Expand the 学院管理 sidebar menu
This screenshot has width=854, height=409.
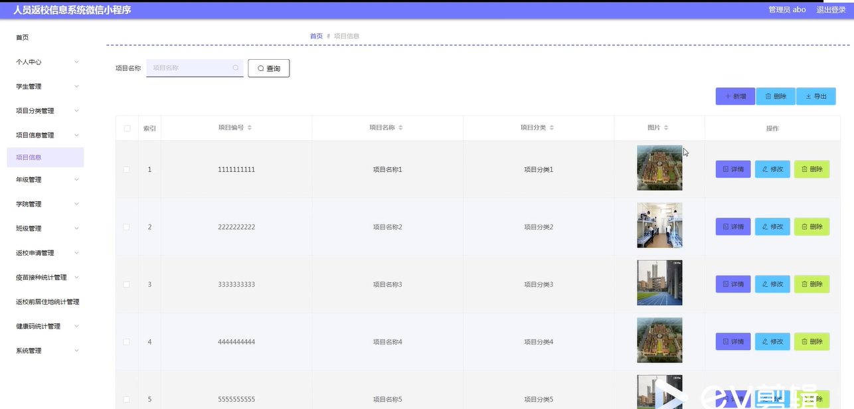[x=45, y=204]
